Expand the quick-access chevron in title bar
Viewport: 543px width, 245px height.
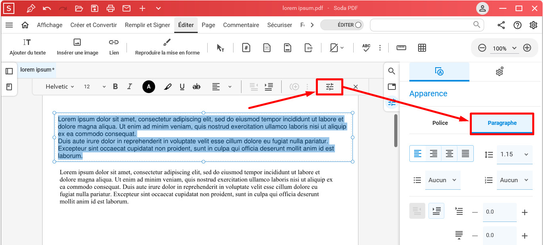point(158,8)
